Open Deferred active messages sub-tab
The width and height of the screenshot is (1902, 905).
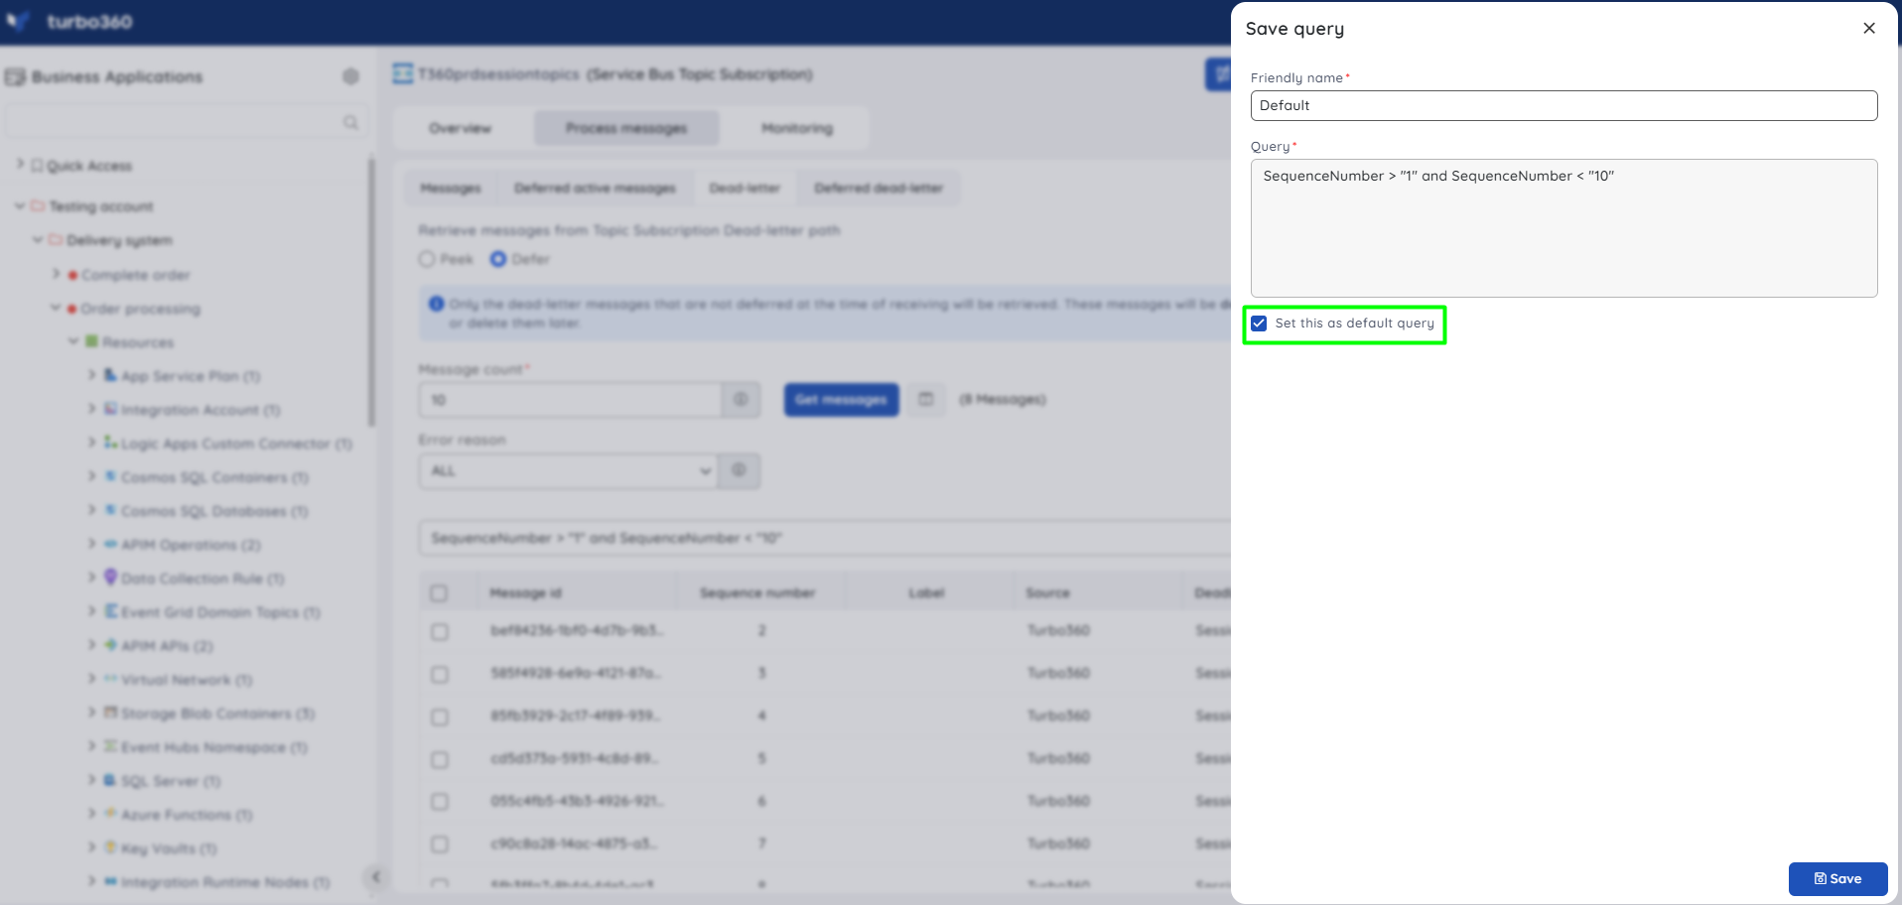pyautogui.click(x=595, y=188)
